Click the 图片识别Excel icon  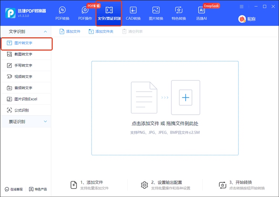pos(9,99)
